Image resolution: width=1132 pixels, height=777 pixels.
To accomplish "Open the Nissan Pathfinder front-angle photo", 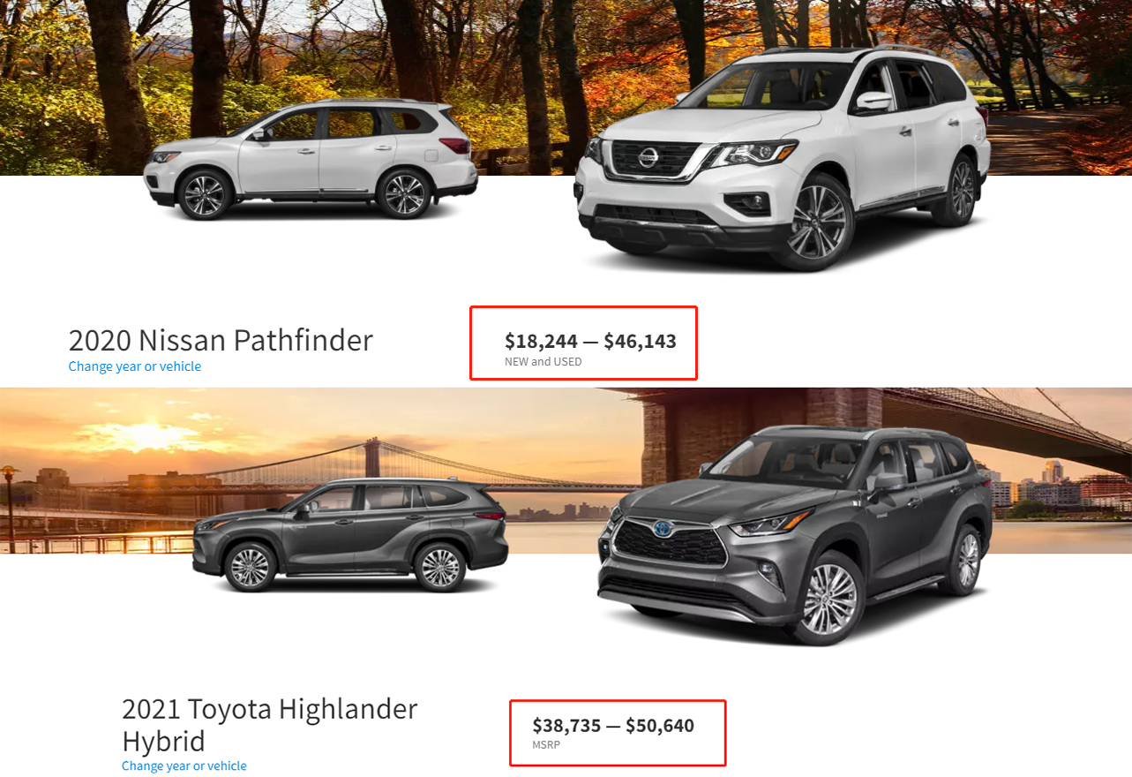I will [783, 157].
